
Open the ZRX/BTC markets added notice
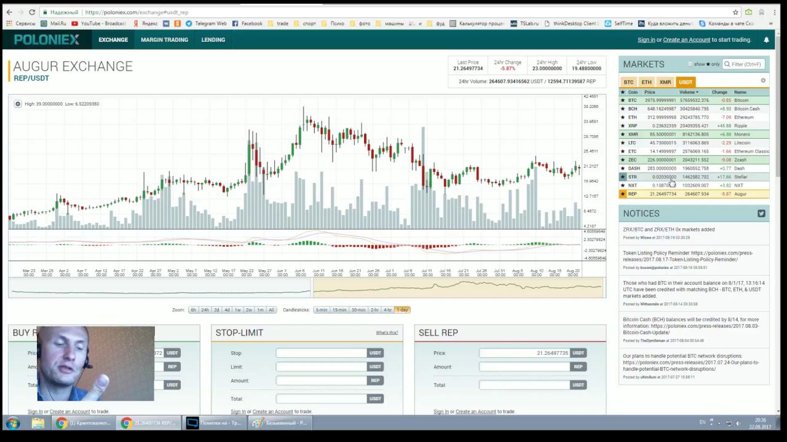[668, 230]
